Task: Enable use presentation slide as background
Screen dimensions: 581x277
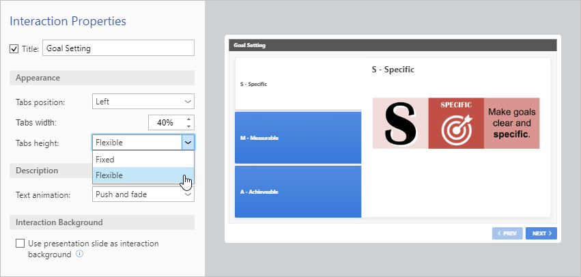Action: pos(20,244)
